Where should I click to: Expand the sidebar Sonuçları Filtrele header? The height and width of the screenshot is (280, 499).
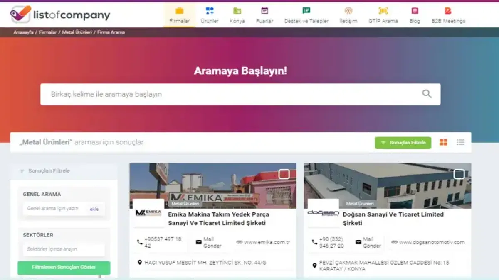pos(64,171)
